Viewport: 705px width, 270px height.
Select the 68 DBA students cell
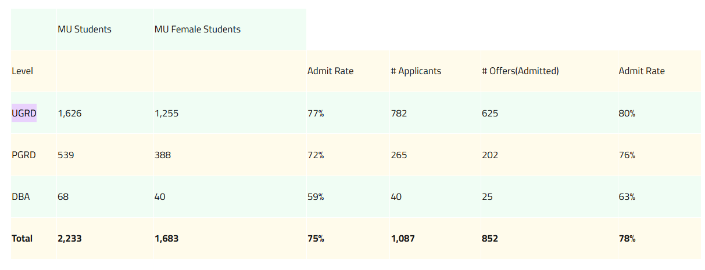coord(63,197)
